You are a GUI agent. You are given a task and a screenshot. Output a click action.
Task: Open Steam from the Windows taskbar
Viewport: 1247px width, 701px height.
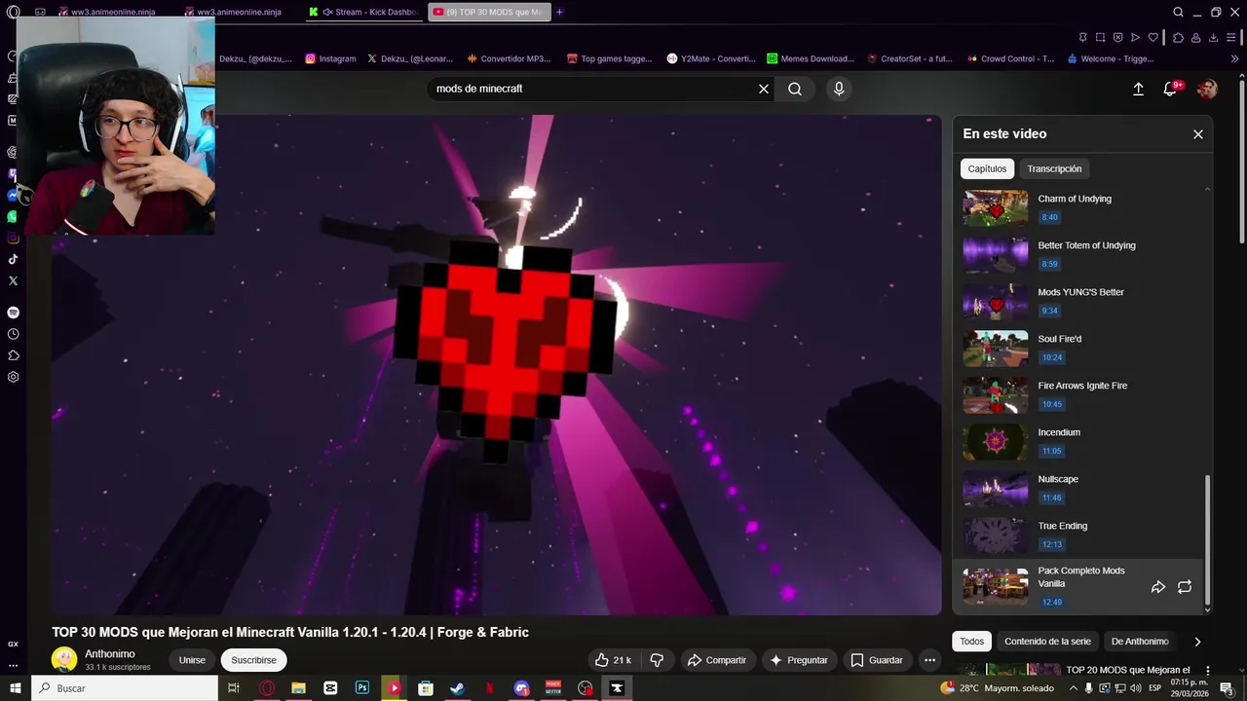(457, 688)
